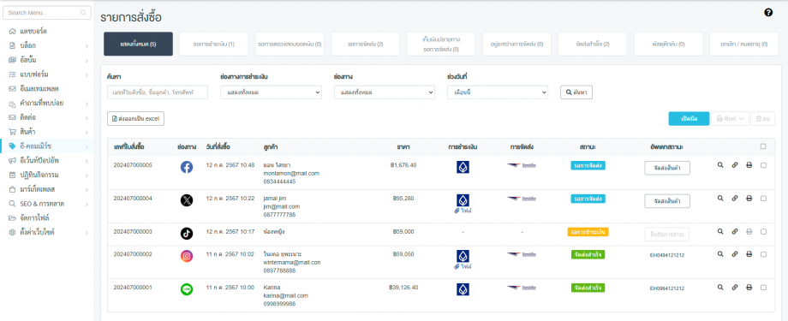The image size is (788, 321).
Task: View details magnifier for order 202407000002
Action: (720, 254)
